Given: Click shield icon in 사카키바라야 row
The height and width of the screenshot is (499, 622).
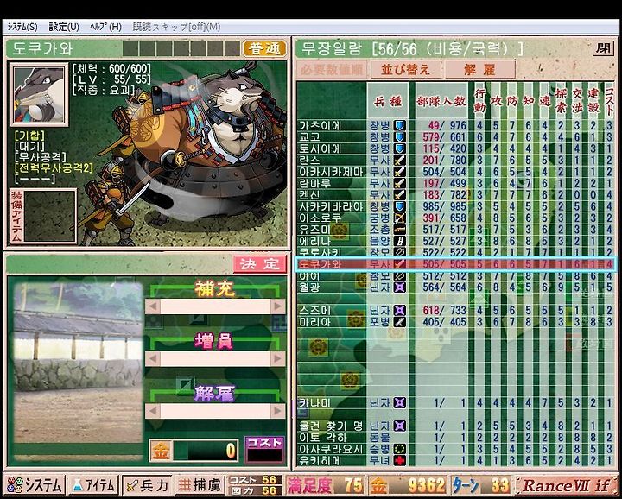Looking at the screenshot, I should [399, 206].
